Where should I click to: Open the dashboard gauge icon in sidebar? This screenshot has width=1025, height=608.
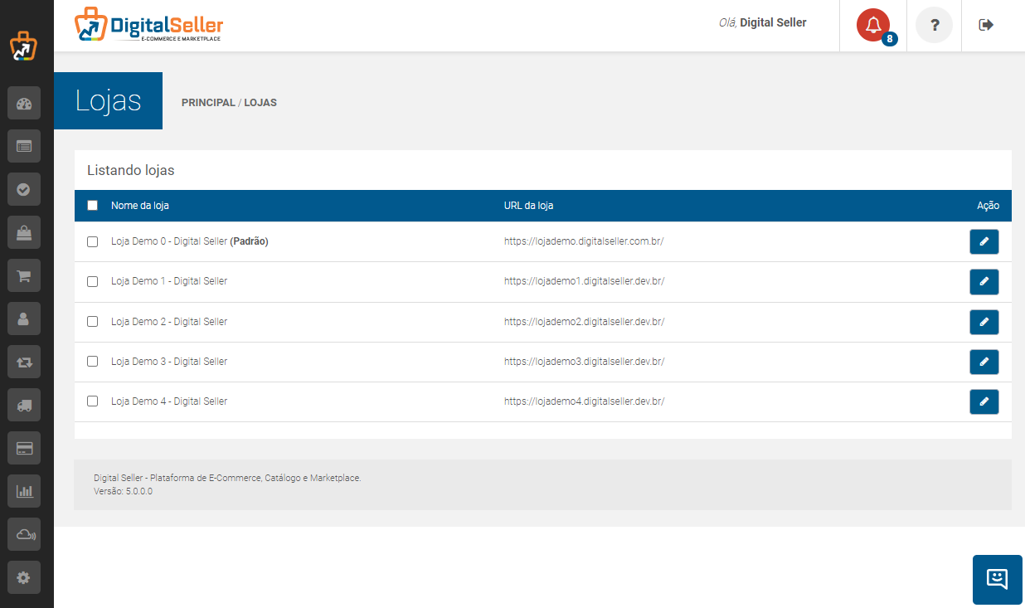[23, 104]
